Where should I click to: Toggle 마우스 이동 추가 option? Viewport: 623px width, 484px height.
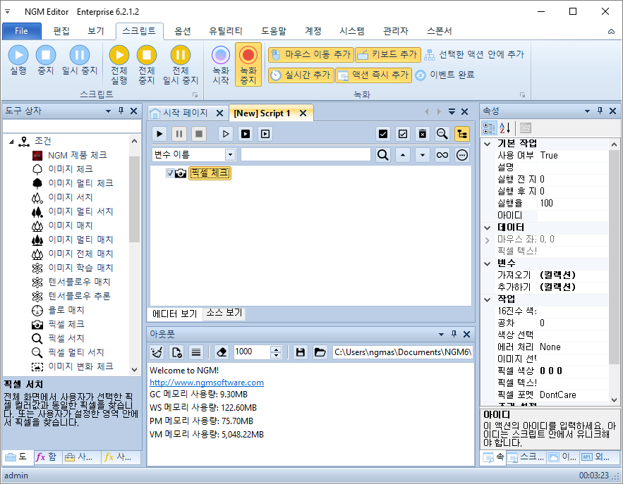(310, 55)
